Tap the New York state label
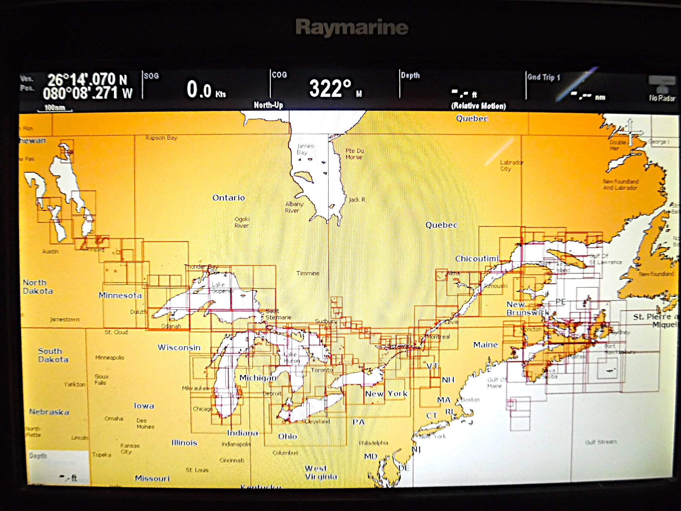The width and height of the screenshot is (681, 511). tap(386, 394)
